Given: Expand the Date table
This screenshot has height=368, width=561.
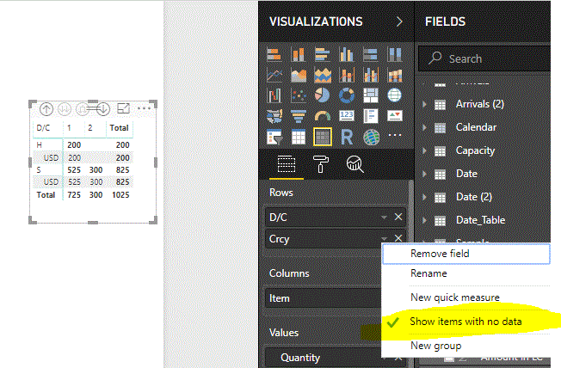Looking at the screenshot, I should point(424,174).
